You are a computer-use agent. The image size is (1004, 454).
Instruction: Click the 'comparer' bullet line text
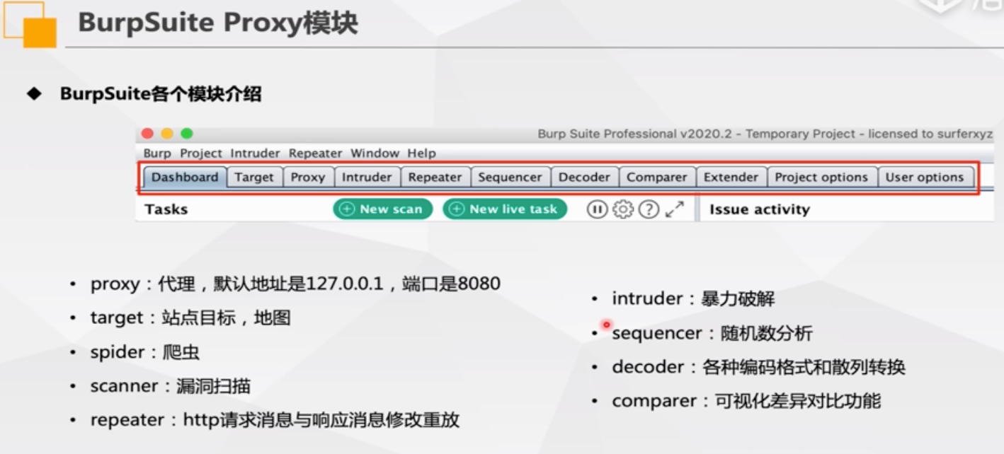point(746,401)
